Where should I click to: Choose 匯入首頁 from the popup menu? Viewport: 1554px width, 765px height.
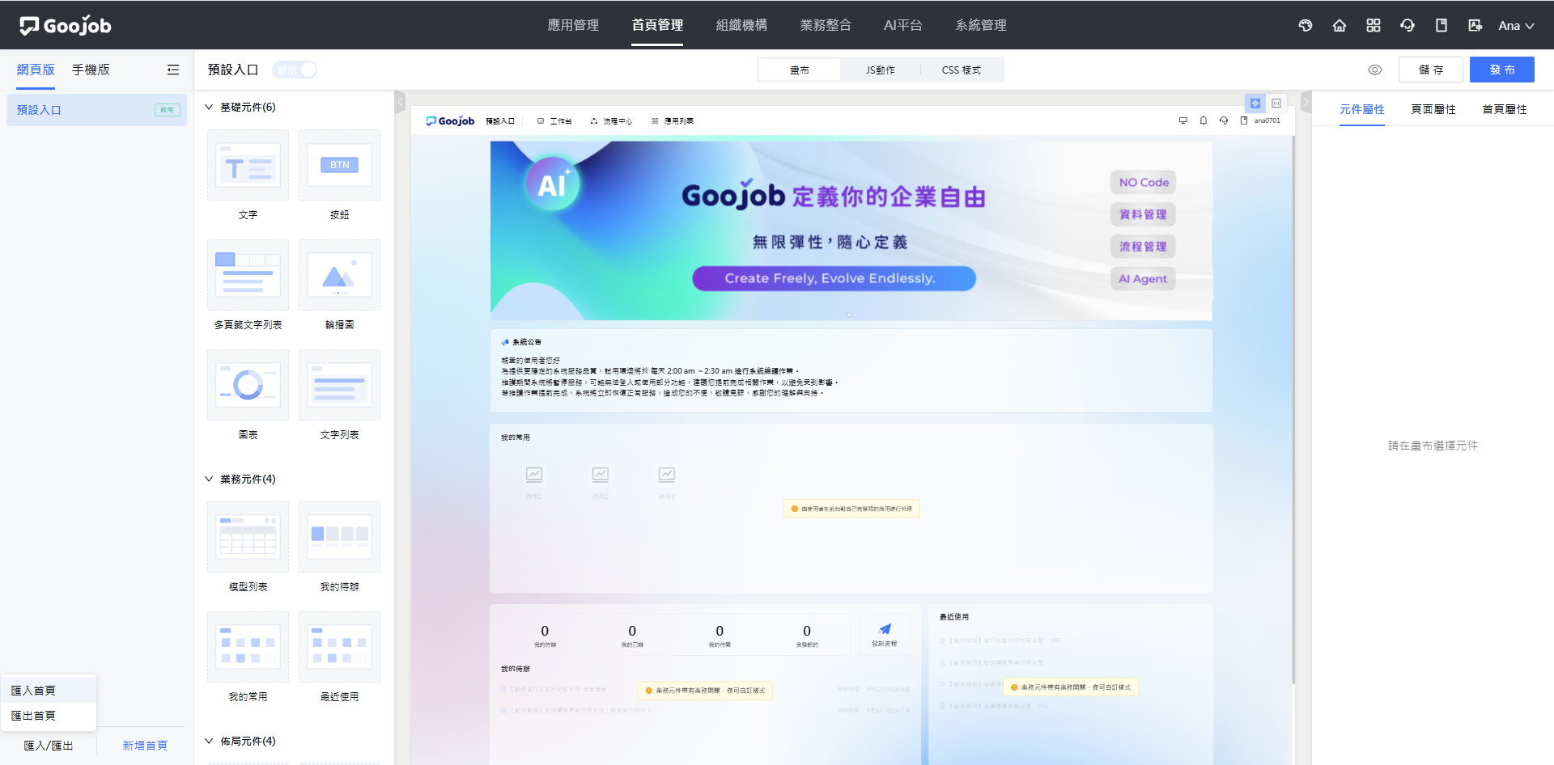point(49,691)
